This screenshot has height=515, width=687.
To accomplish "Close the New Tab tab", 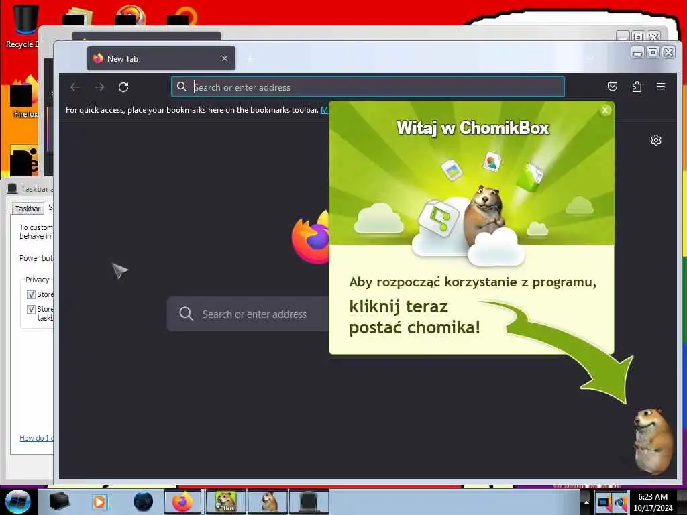I will 224,58.
